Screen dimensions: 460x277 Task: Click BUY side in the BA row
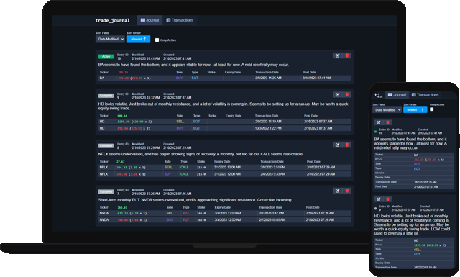pyautogui.click(x=179, y=78)
